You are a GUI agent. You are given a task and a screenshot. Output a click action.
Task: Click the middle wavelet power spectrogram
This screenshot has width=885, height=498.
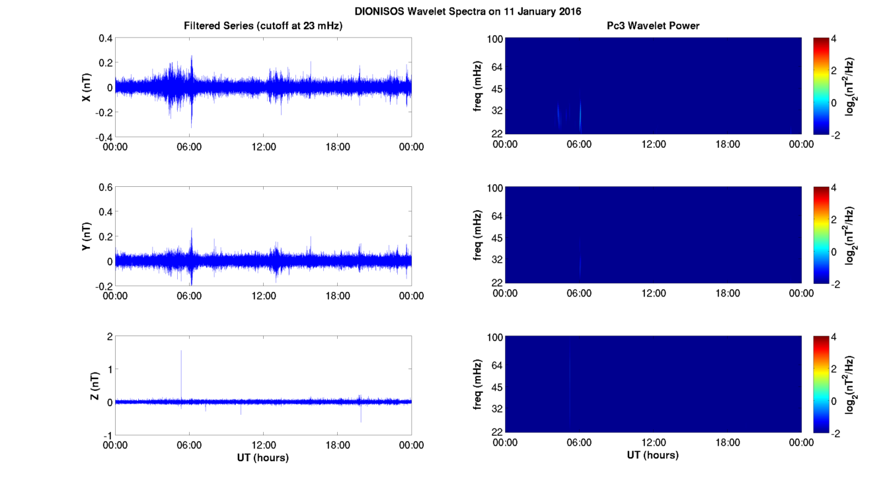point(653,235)
